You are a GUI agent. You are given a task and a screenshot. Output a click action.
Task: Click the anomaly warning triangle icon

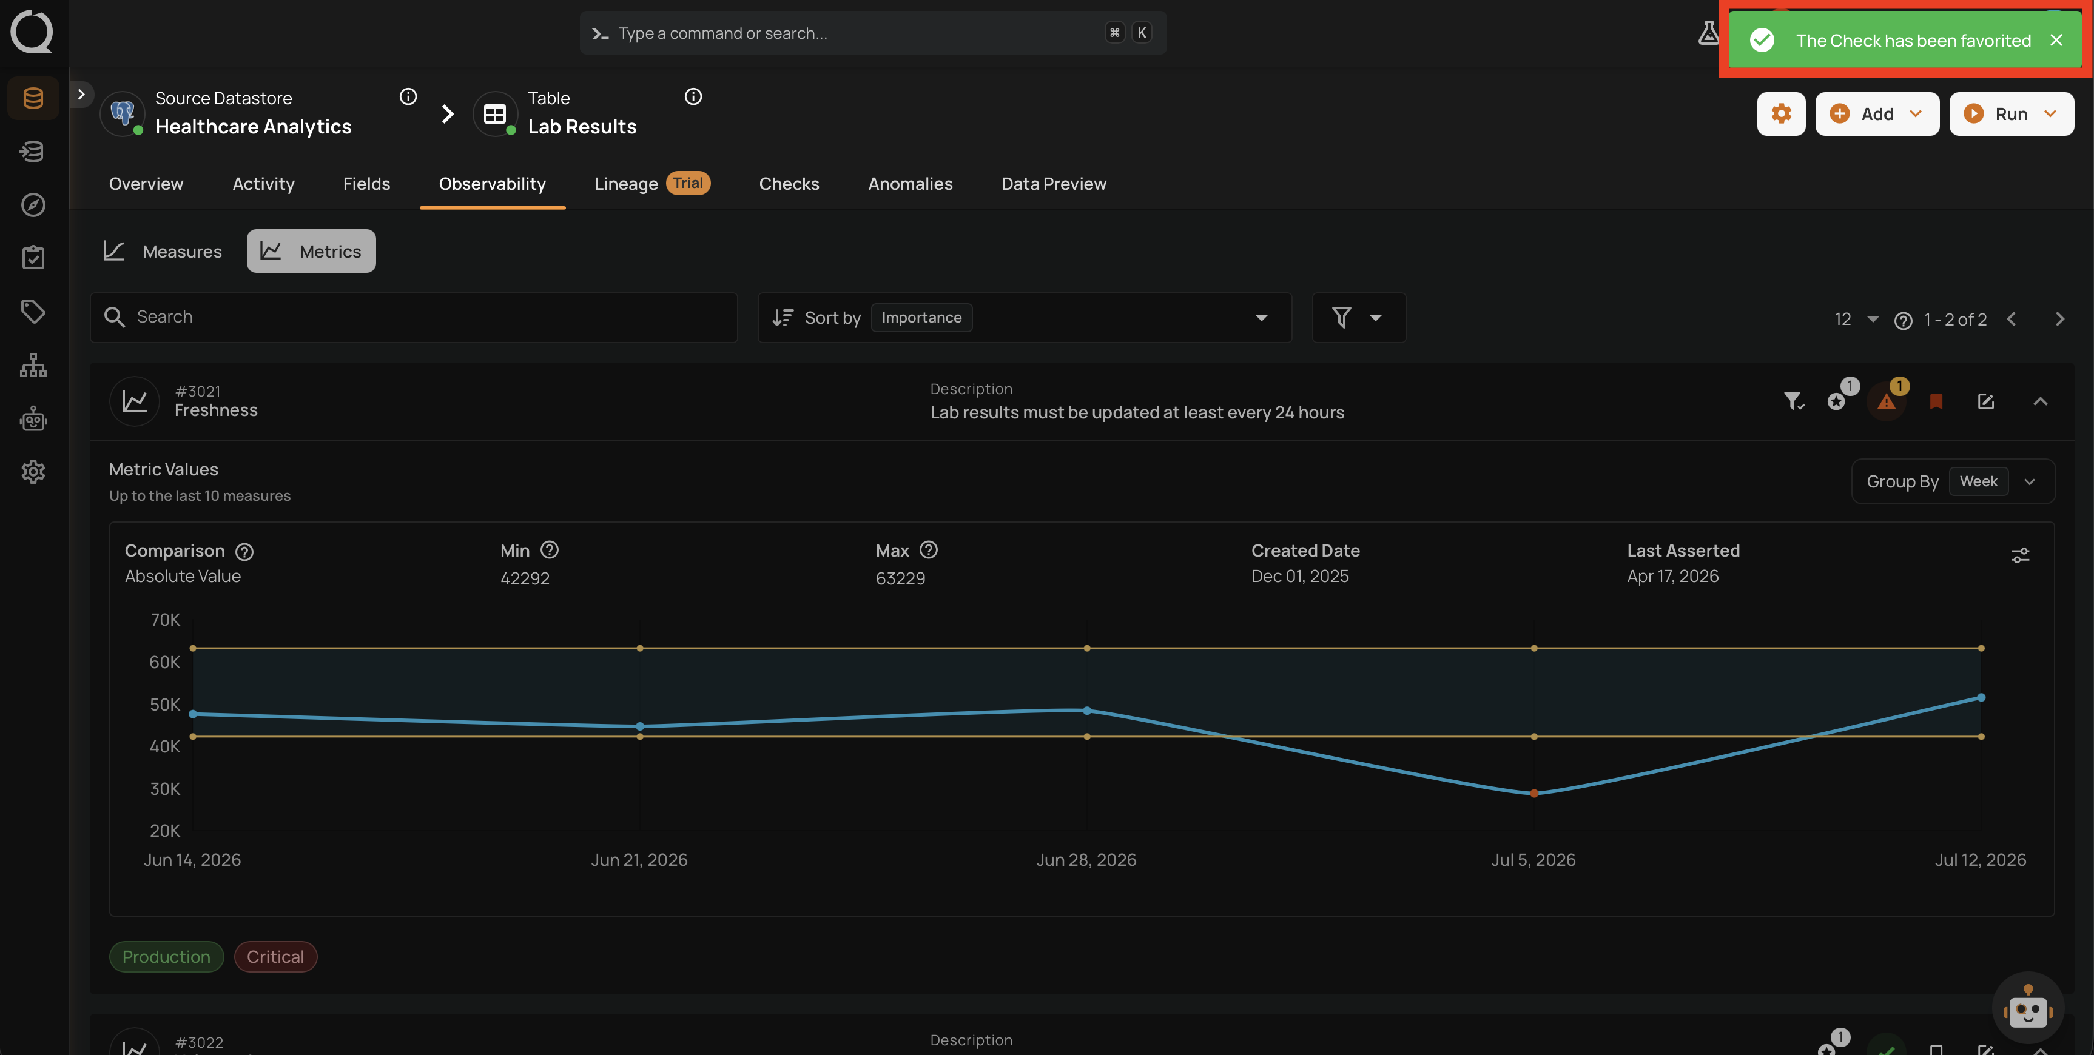(1887, 401)
